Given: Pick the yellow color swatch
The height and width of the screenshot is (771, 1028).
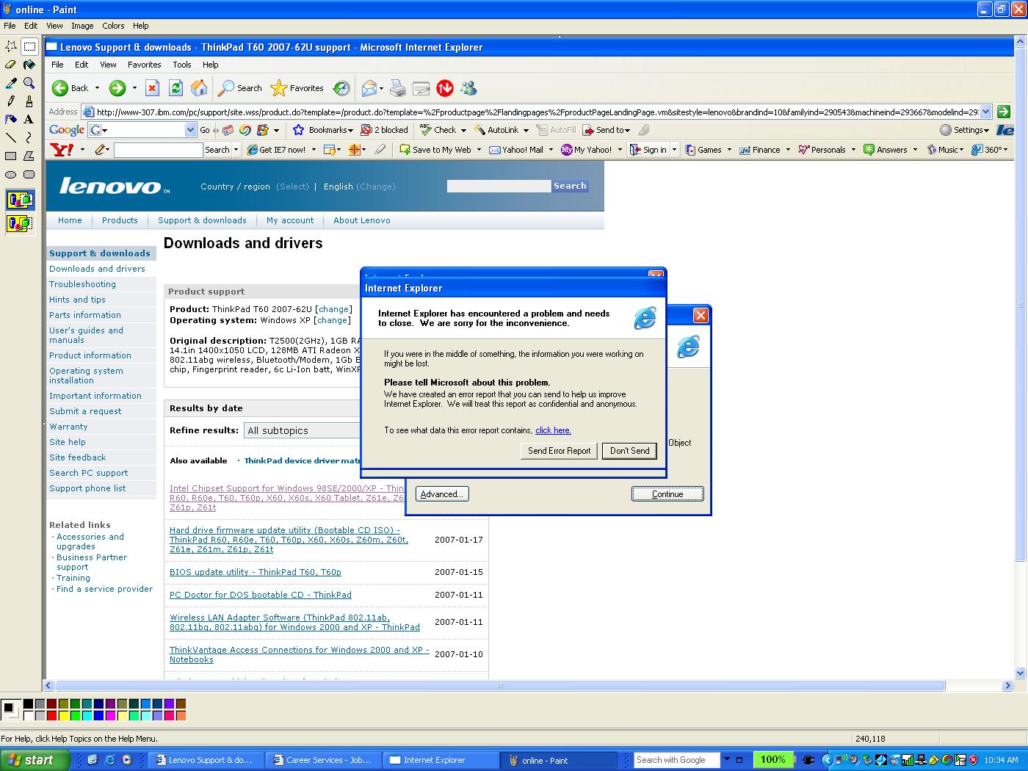Looking at the screenshot, I should click(63, 715).
